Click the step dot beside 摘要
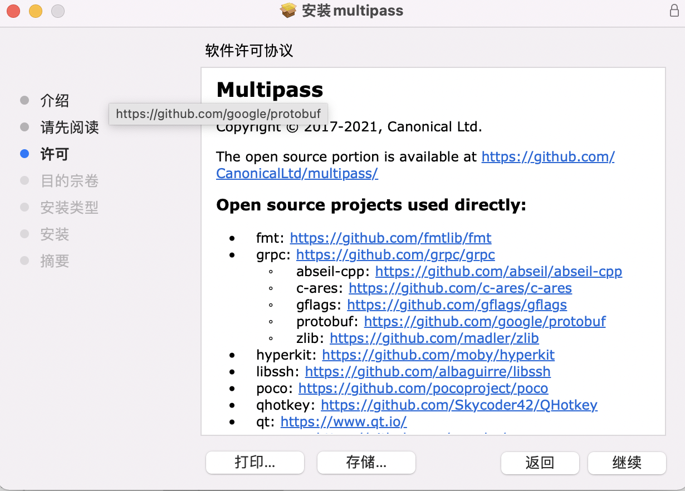The height and width of the screenshot is (491, 685). pos(25,261)
